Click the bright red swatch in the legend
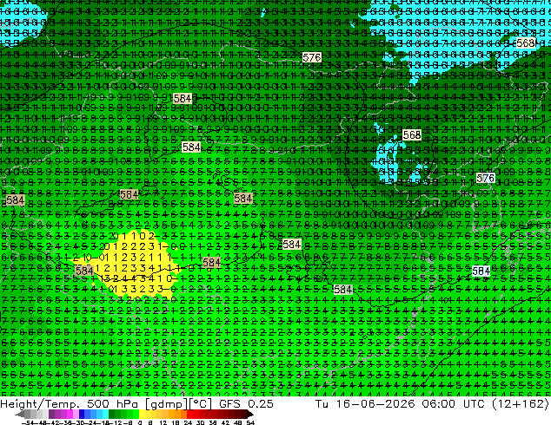This screenshot has height=425, width=551. [x=189, y=415]
